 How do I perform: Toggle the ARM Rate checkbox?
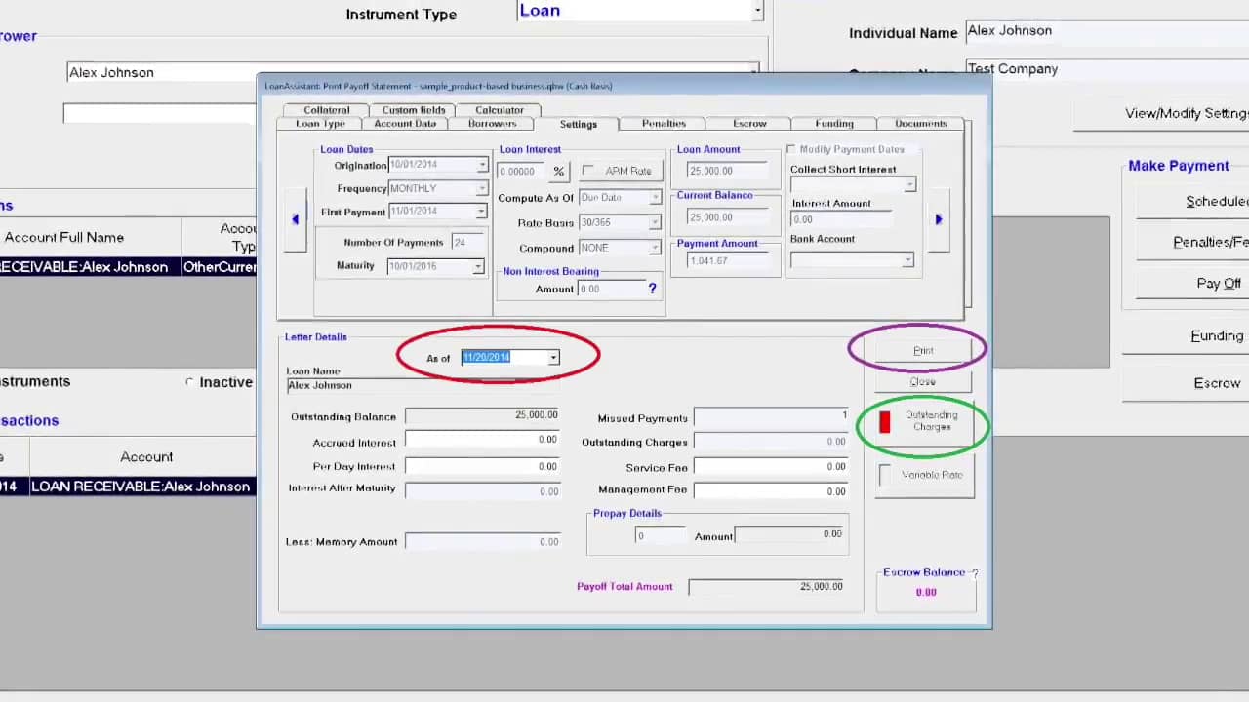588,171
